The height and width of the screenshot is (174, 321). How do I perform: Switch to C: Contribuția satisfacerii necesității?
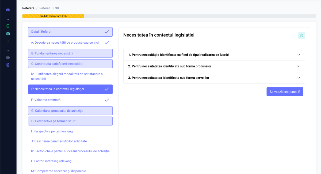click(x=70, y=64)
